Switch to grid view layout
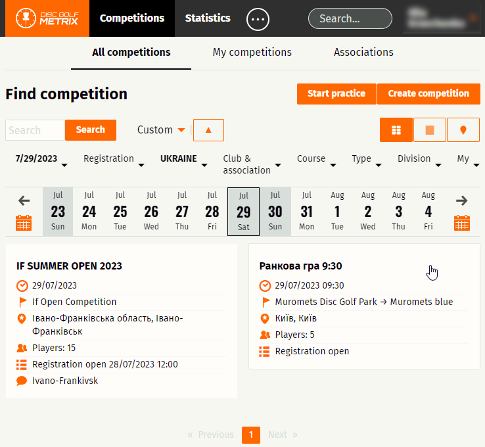The image size is (485, 447). (396, 130)
